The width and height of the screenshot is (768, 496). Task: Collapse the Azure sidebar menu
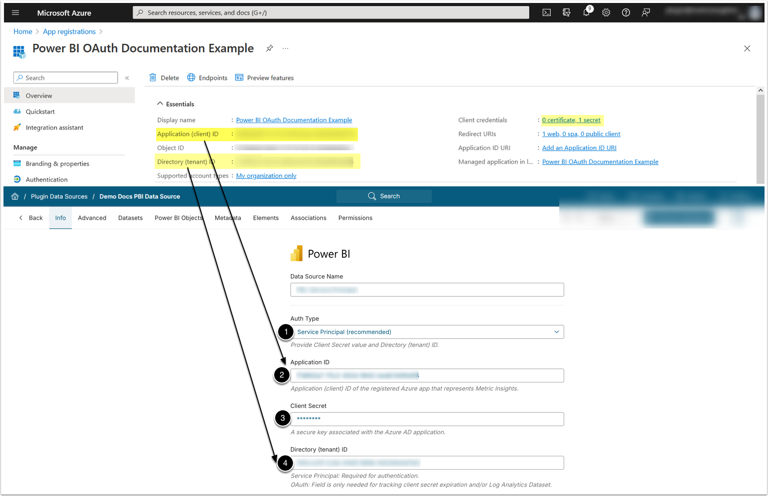pyautogui.click(x=127, y=78)
